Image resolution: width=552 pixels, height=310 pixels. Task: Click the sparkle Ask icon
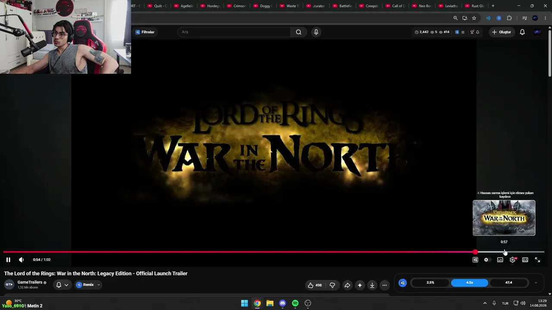click(x=360, y=285)
